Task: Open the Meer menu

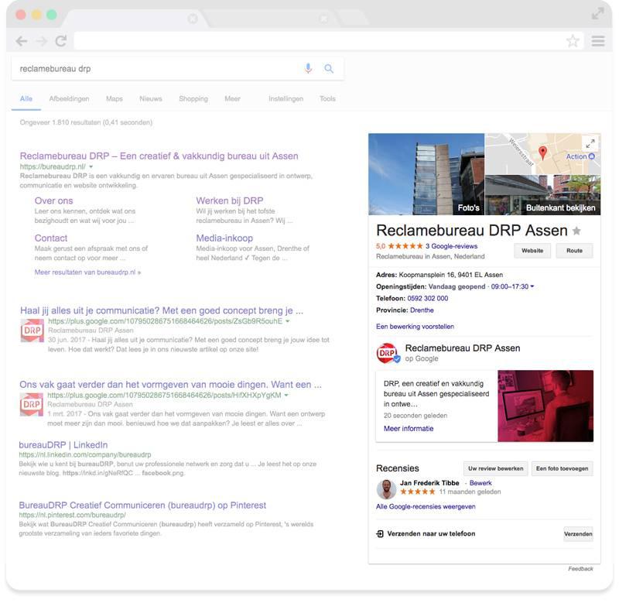Action: 233,99
